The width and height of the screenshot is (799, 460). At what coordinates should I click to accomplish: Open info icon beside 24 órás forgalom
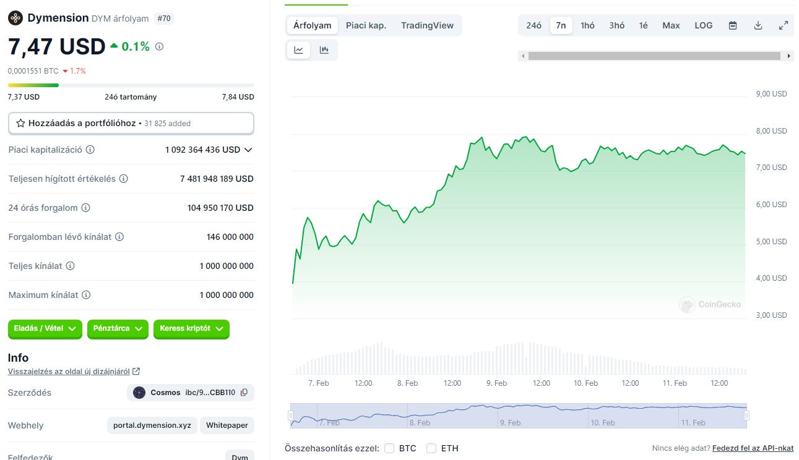click(x=85, y=208)
